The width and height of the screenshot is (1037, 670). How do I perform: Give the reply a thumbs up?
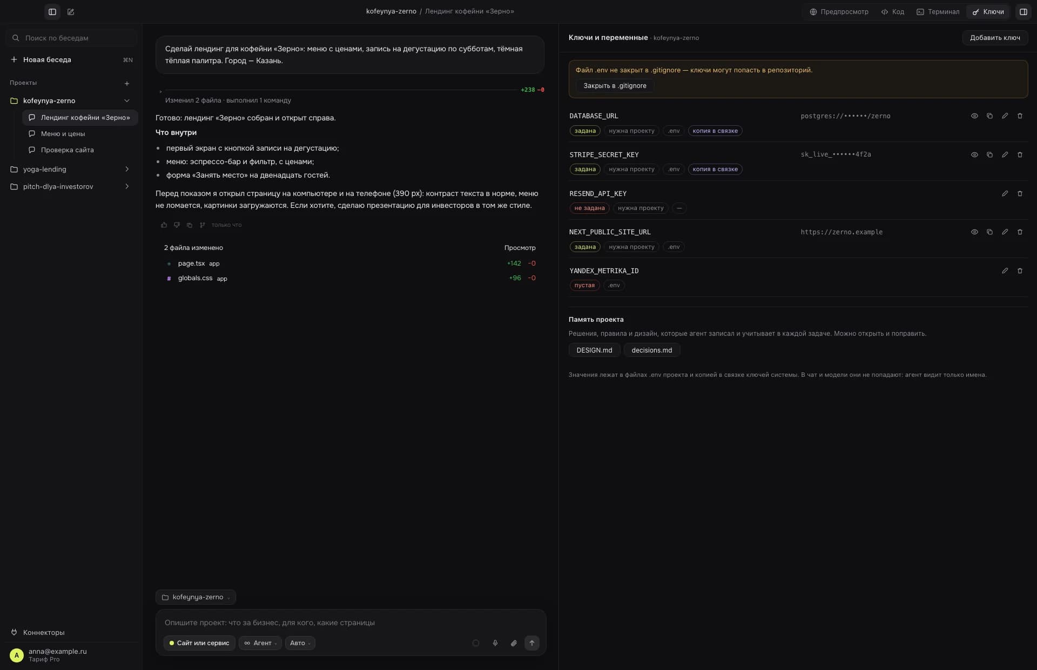coord(164,225)
